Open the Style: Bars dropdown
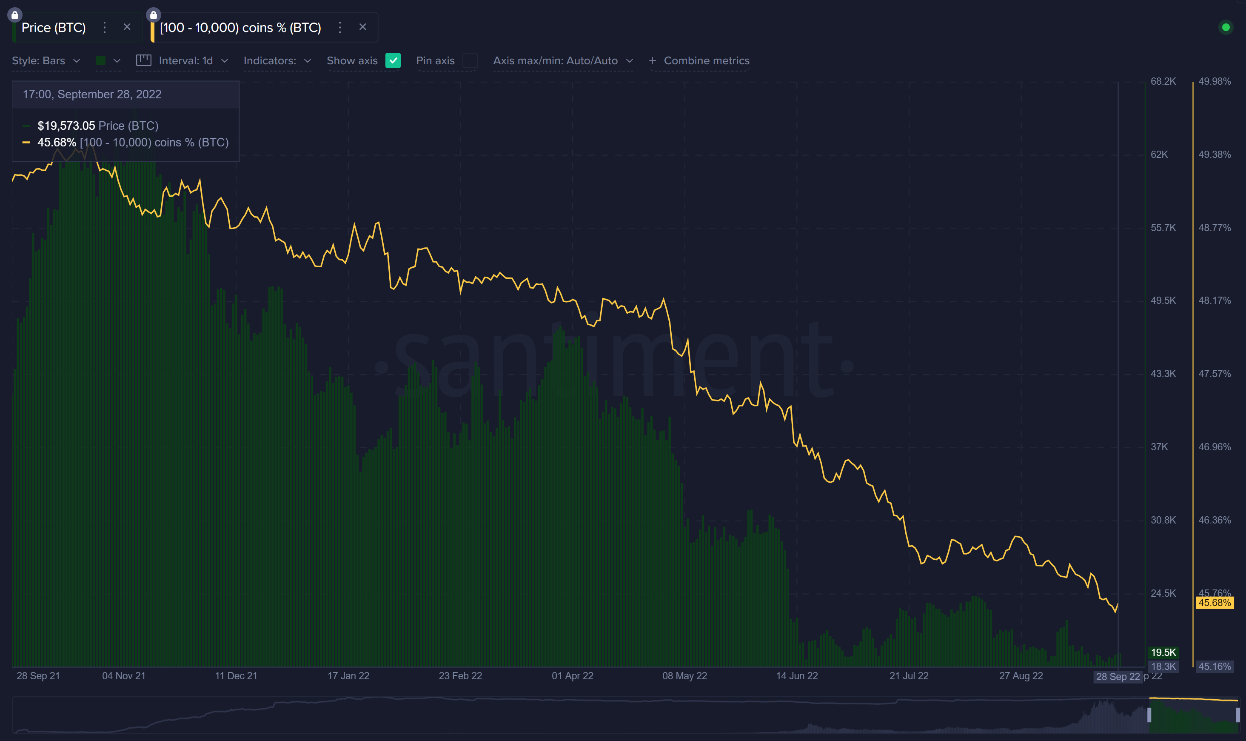This screenshot has width=1246, height=741. pyautogui.click(x=46, y=60)
